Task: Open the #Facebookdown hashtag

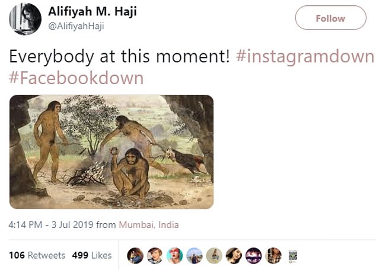Action: click(x=77, y=78)
